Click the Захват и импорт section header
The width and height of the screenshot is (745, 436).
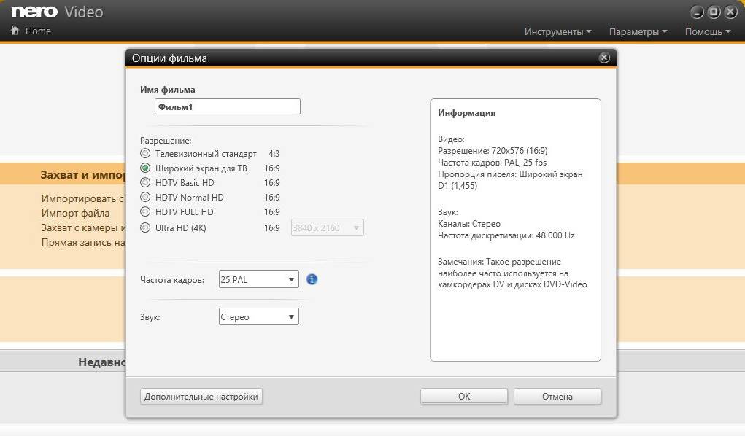pyautogui.click(x=82, y=175)
